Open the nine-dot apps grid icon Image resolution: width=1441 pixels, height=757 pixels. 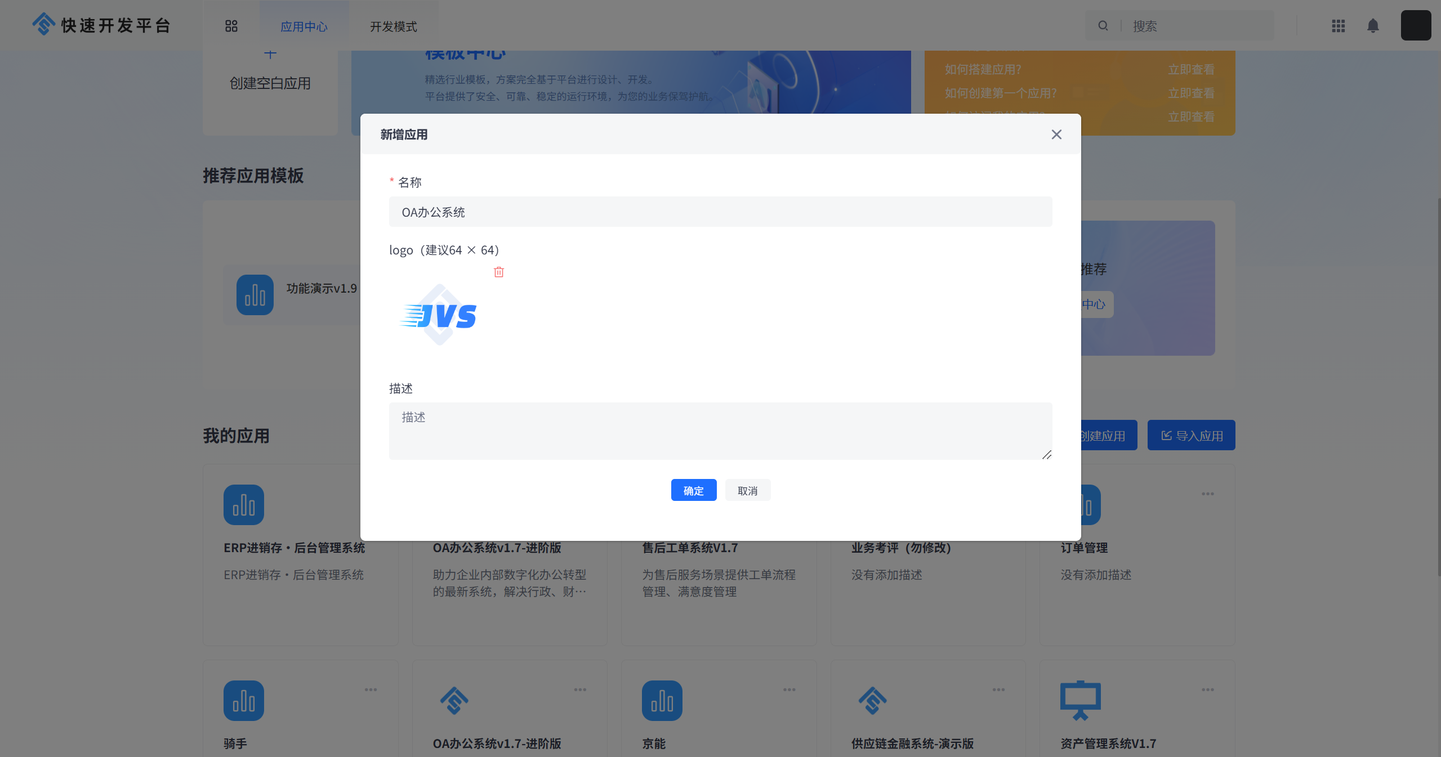1338,26
